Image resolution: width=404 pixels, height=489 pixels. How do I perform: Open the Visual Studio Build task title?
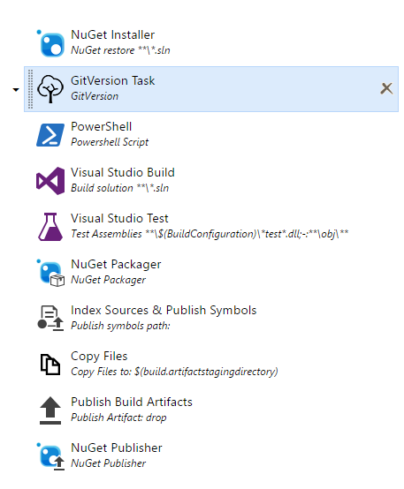[123, 172]
